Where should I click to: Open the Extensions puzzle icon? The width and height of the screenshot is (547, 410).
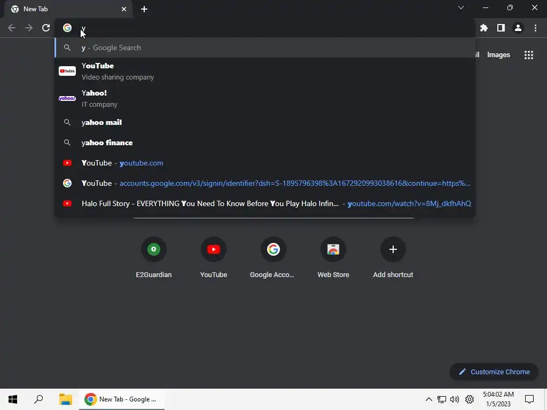coord(483,28)
